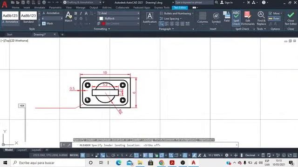Open Edit Dictionaries

coord(248,18)
